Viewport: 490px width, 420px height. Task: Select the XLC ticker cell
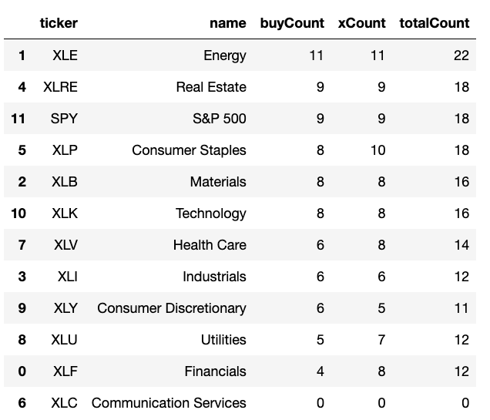click(64, 403)
